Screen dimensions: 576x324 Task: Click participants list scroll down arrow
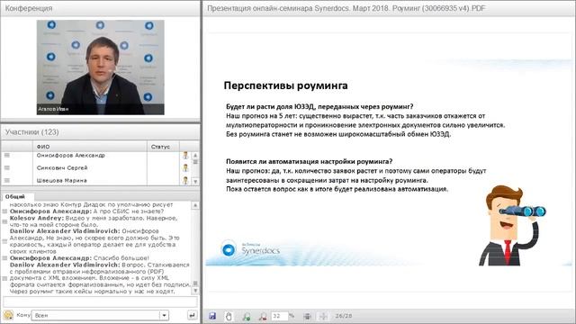tap(195, 182)
